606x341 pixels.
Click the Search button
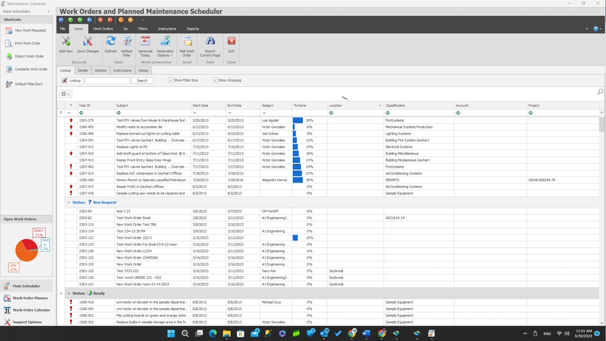(x=142, y=80)
